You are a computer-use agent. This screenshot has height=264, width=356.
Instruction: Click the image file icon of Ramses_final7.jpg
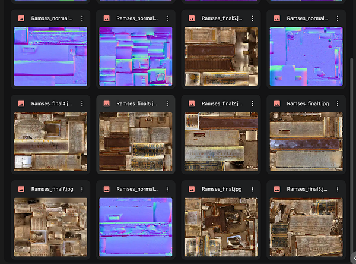click(21, 189)
